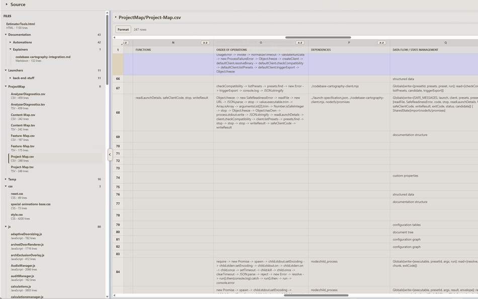Open archedDoorRenderer.js file

pos(28,246)
